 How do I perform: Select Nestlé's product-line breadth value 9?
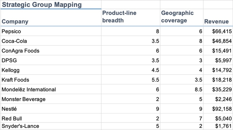[x=130, y=109]
